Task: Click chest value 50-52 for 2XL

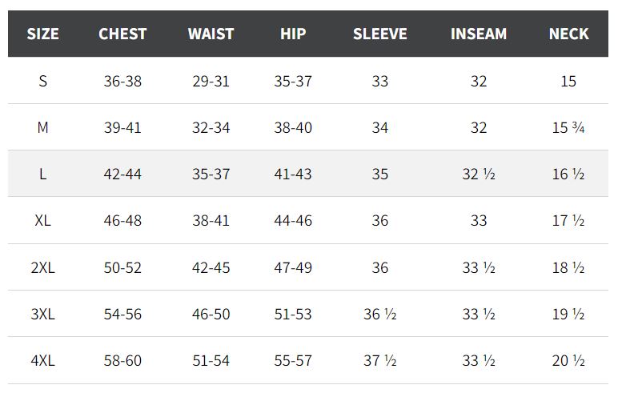Action: [x=122, y=268]
